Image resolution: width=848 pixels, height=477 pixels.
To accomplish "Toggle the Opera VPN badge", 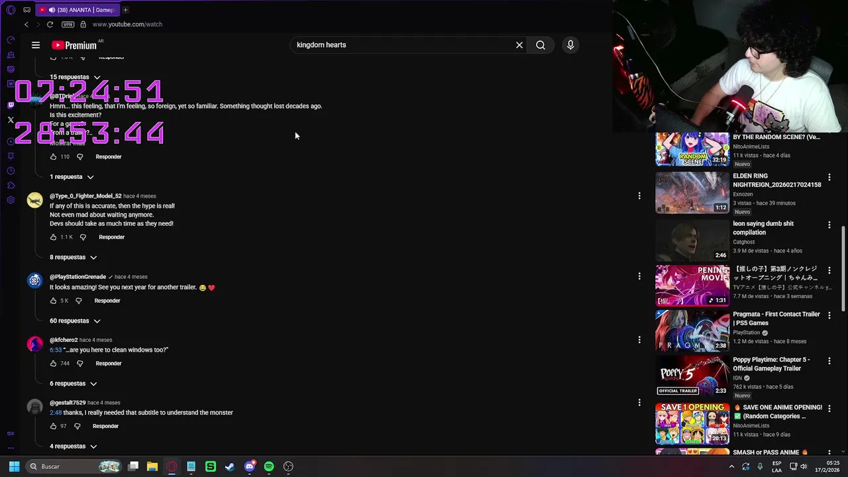I will coord(68,25).
